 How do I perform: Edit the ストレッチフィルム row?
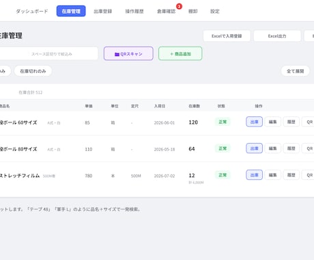tap(273, 175)
